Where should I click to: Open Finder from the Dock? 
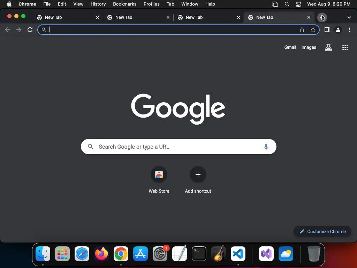[43, 254]
